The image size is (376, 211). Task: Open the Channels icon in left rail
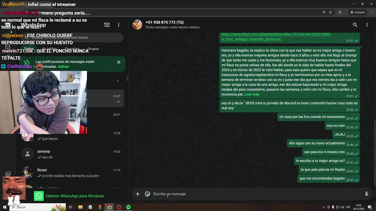(8, 46)
